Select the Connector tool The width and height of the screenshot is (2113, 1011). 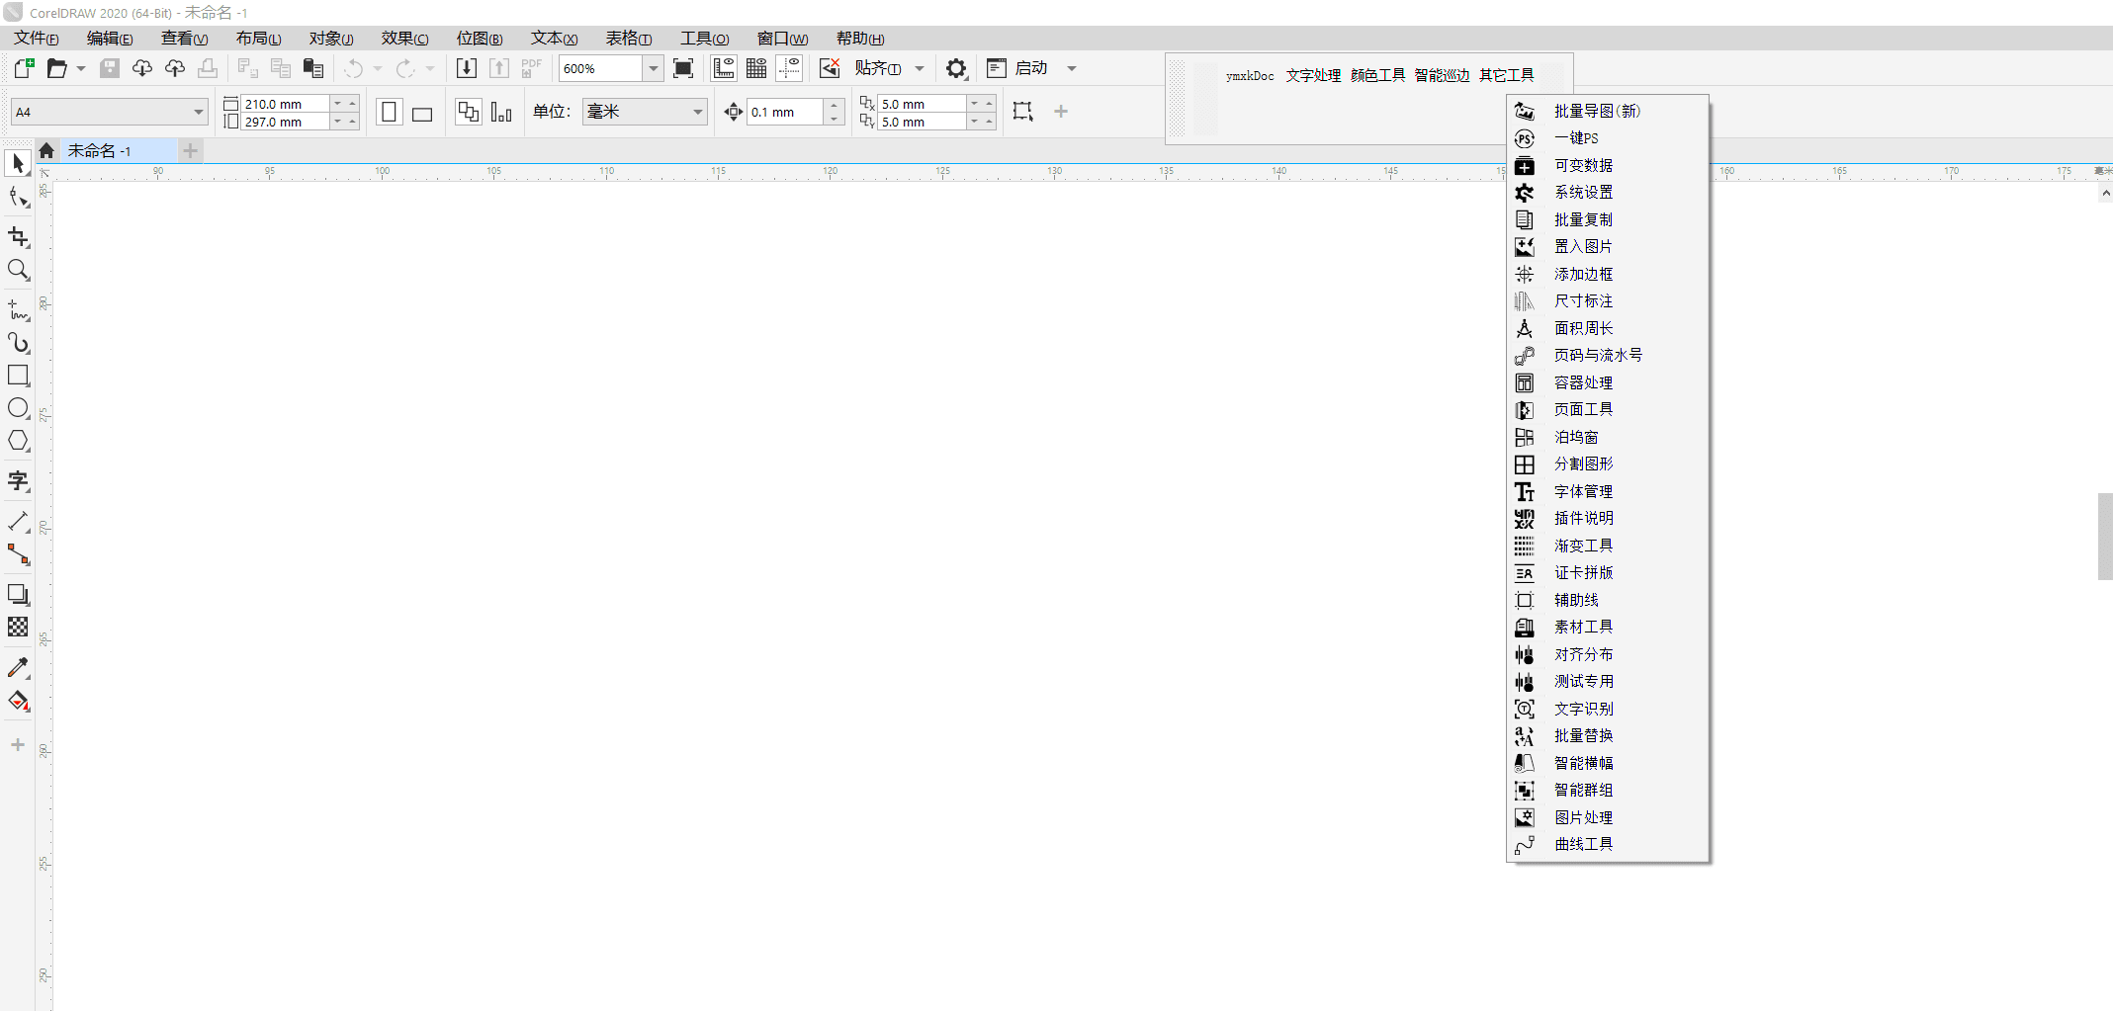coord(18,554)
